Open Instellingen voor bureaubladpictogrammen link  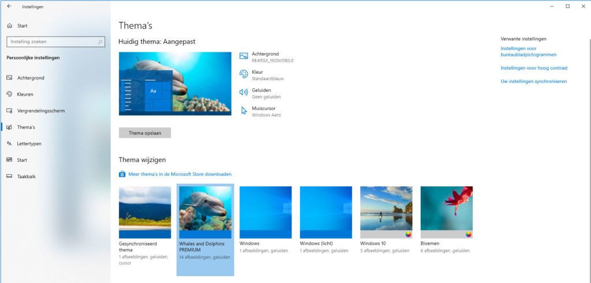(x=529, y=51)
